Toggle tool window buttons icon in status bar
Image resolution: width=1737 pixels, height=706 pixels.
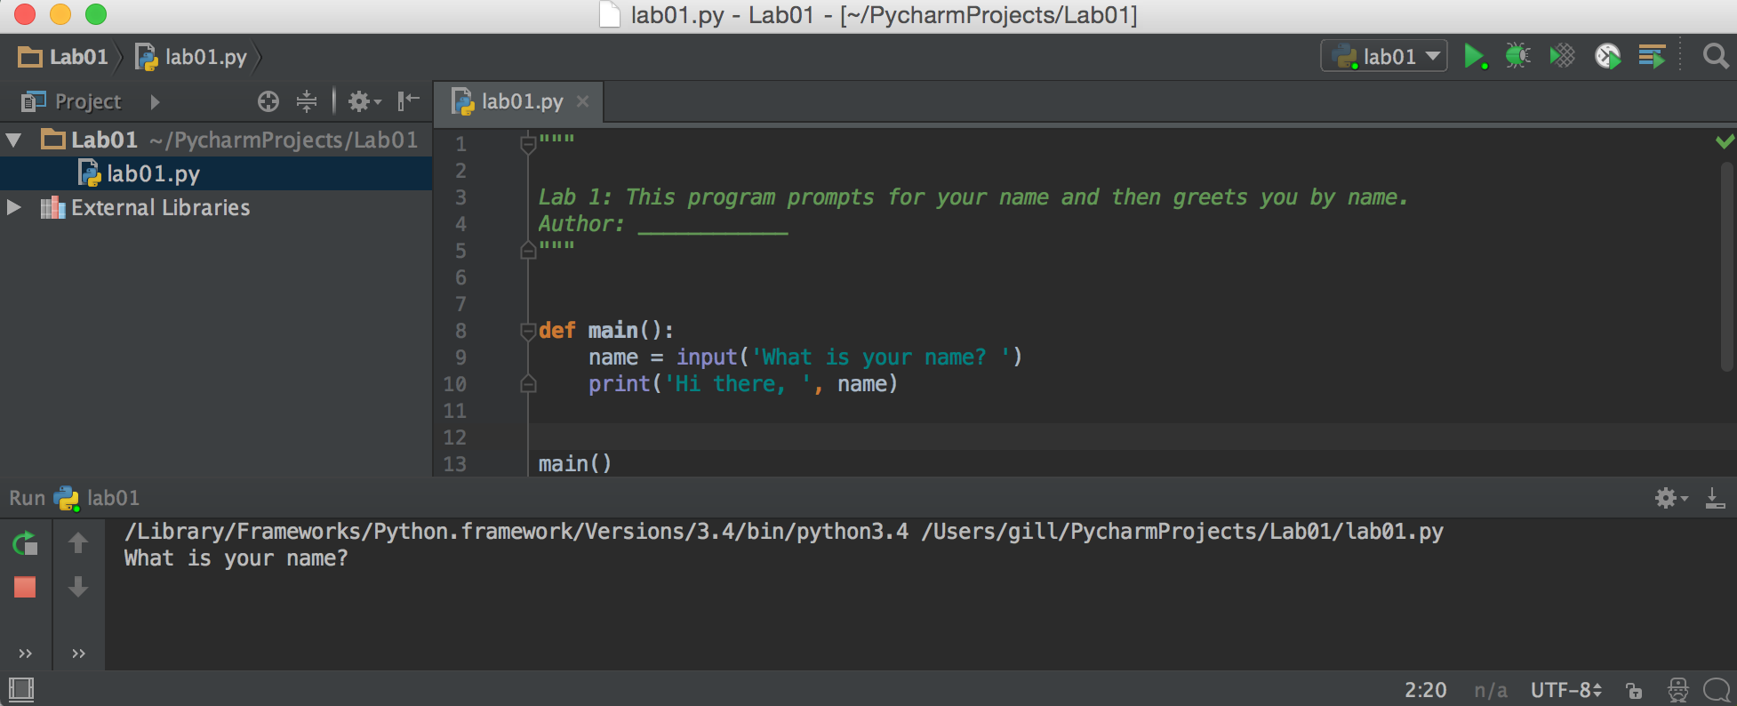20,689
